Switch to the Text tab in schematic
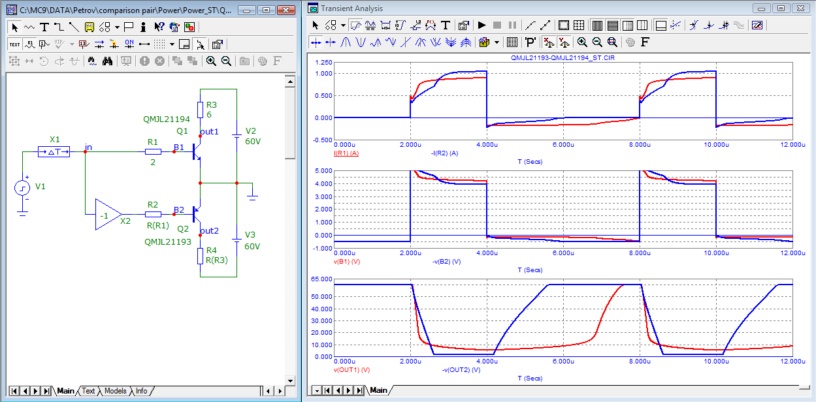816x402 pixels. [88, 391]
